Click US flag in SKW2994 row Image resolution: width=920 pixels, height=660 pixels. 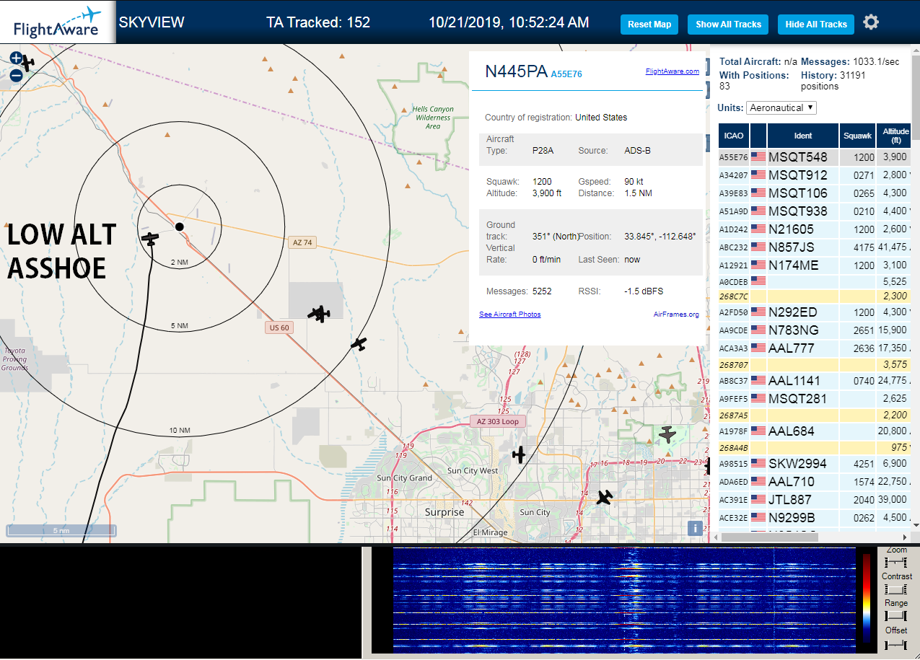click(x=758, y=463)
